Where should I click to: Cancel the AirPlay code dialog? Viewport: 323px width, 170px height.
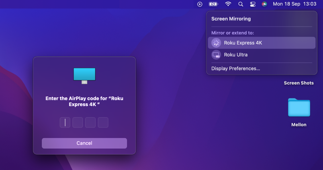click(x=84, y=143)
